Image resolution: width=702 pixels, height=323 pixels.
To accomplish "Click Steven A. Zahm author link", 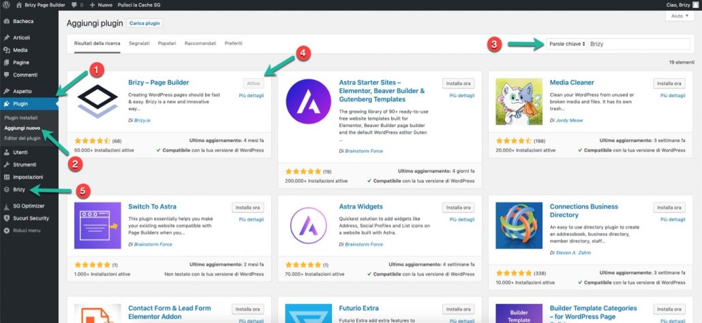I will [x=573, y=252].
